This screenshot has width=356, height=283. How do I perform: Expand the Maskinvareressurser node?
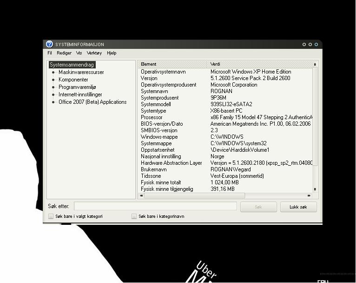(x=53, y=72)
